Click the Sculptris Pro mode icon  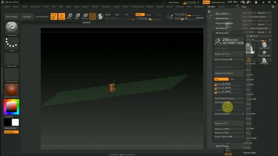click(x=100, y=16)
